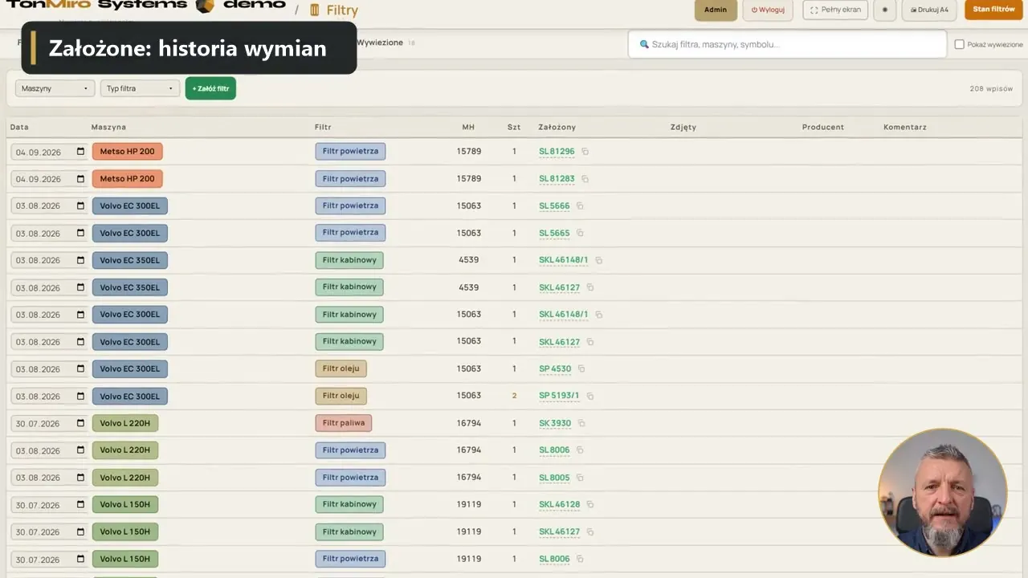Toggle the dark mode theme button
The width and height of the screenshot is (1028, 578).
click(885, 10)
